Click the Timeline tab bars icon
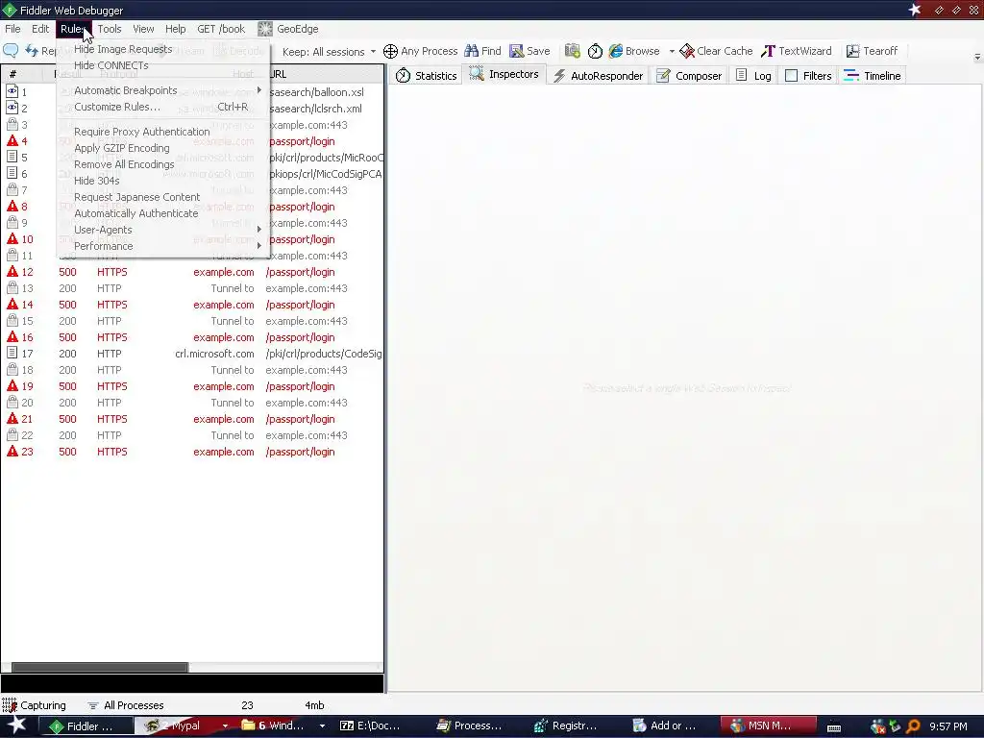This screenshot has width=984, height=738. 851,75
